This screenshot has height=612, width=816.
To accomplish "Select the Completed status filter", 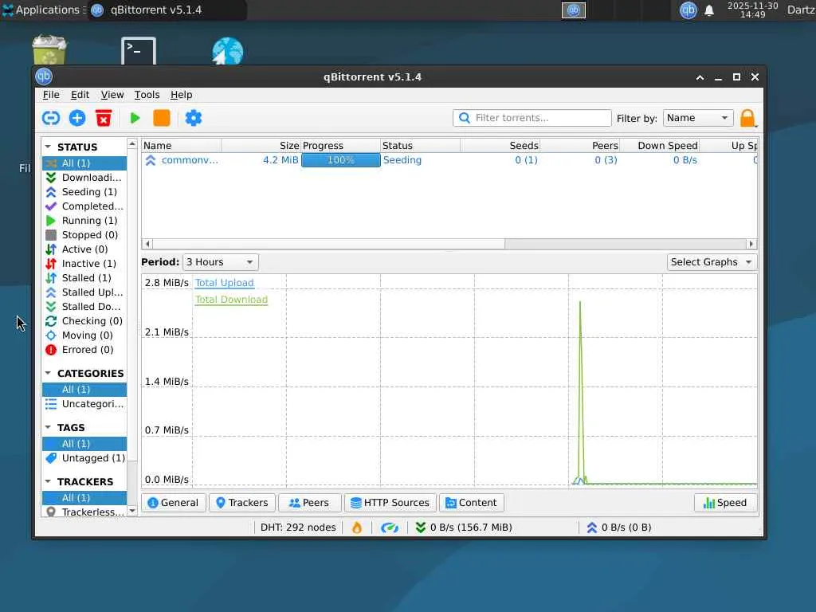I will pos(84,206).
